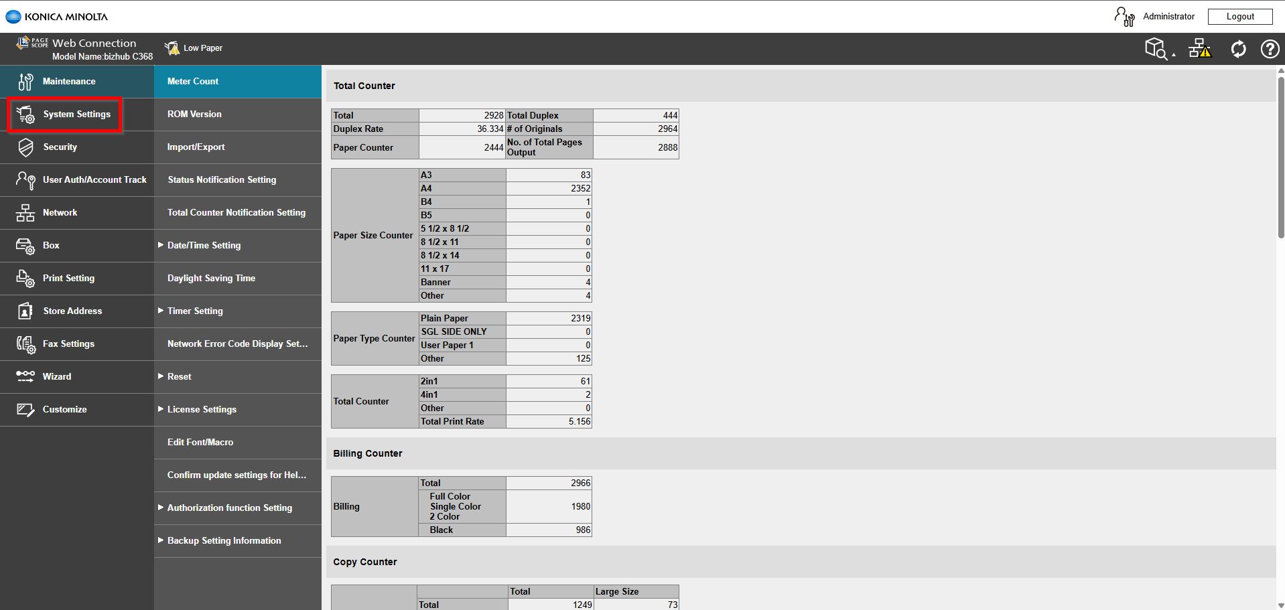The image size is (1285, 610).
Task: Open User Auth/Account Track section
Action: point(94,180)
